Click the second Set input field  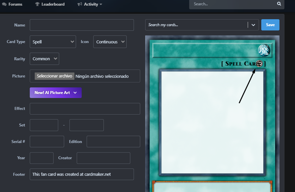pos(87,125)
